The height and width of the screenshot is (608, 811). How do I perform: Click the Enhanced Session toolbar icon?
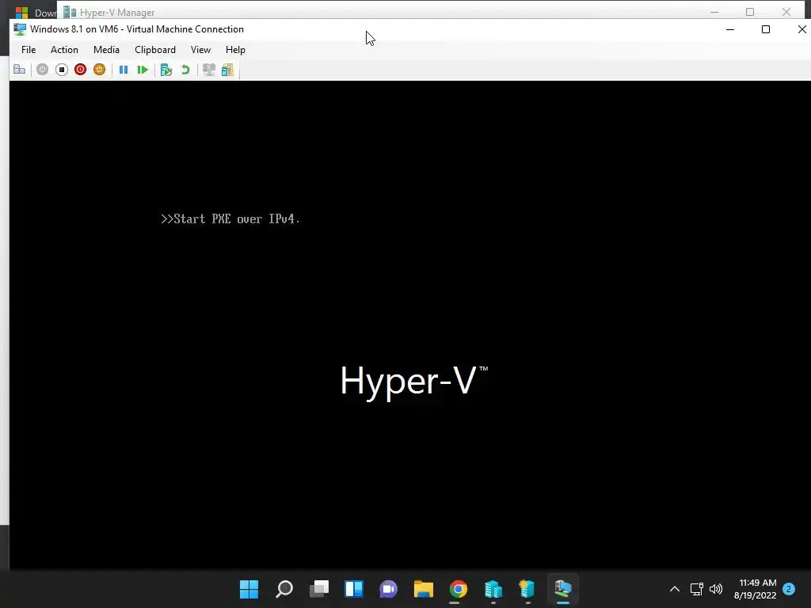(x=209, y=70)
